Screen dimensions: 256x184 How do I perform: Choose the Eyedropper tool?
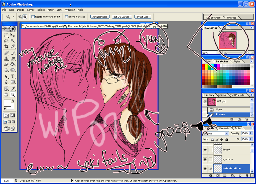tap(13, 89)
